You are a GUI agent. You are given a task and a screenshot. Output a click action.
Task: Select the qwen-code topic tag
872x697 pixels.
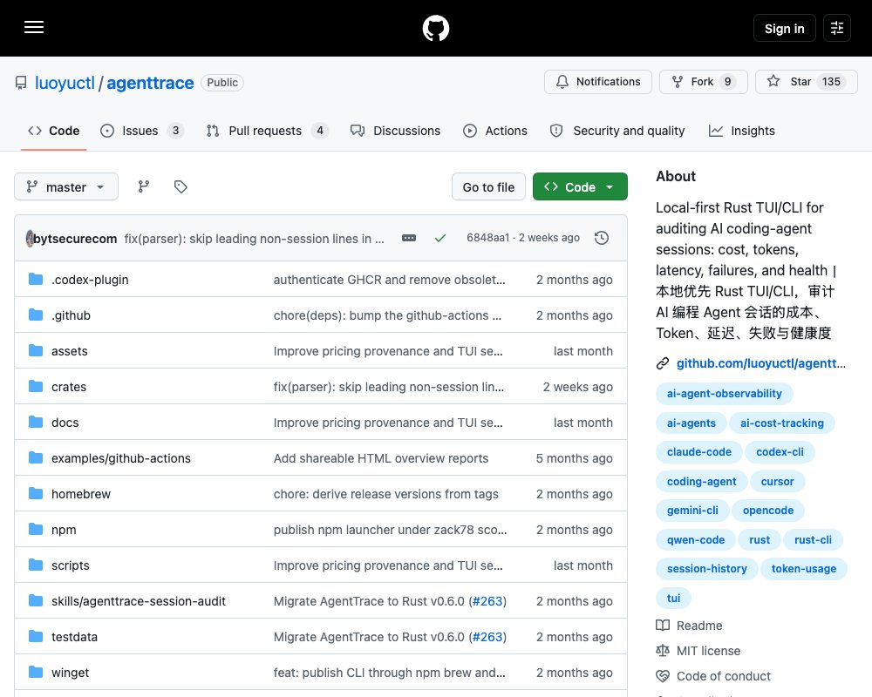click(696, 539)
